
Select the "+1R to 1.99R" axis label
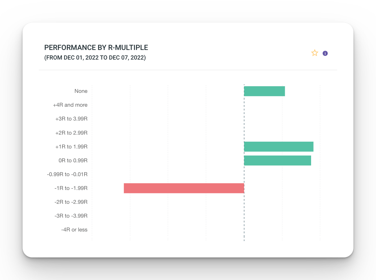(71, 147)
